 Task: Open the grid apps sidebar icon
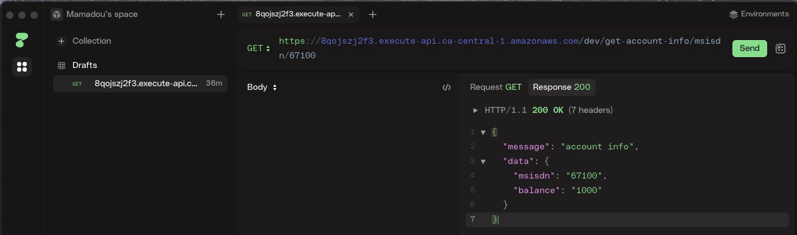click(x=22, y=67)
